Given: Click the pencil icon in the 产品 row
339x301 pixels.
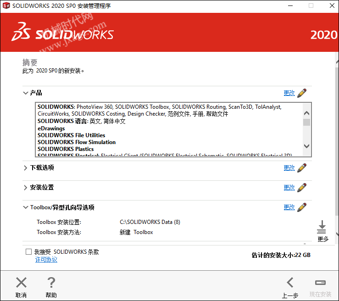Looking at the screenshot, I should click(302, 93).
